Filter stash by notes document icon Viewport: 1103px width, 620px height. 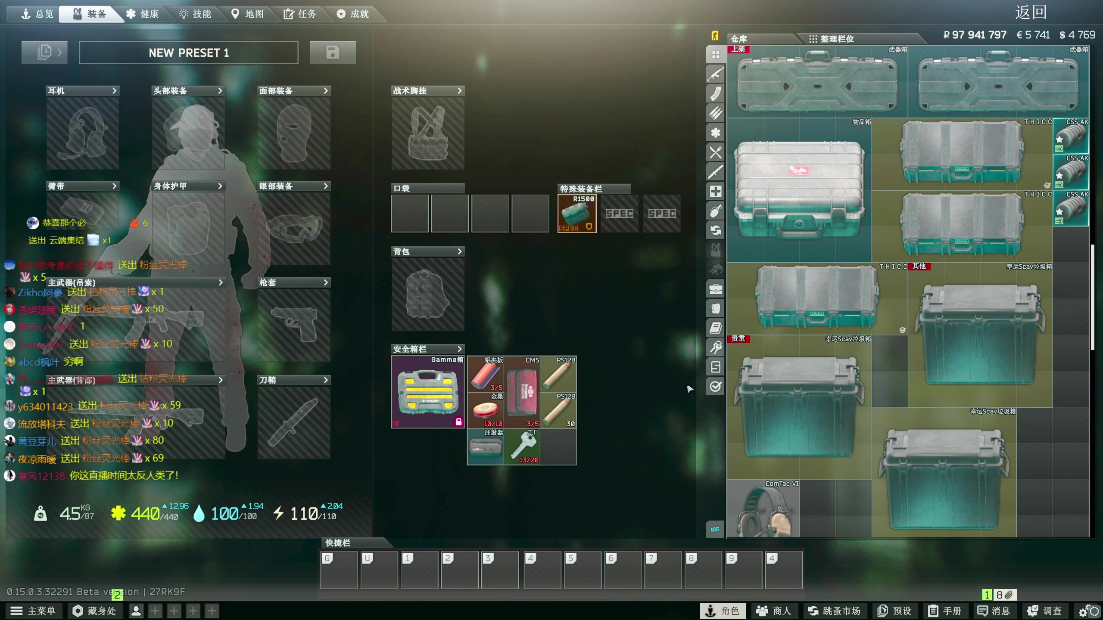[x=715, y=367]
